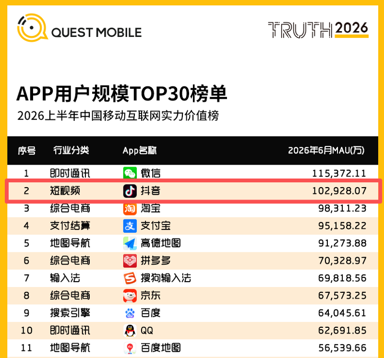Click the MAU value 98,311.23
Image resolution: width=384 pixels, height=358 pixels.
coord(342,208)
